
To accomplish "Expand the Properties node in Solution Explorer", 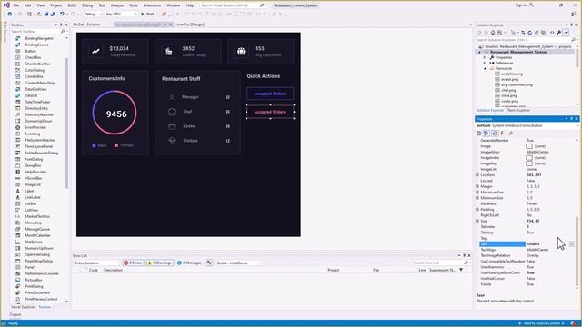I will [x=485, y=57].
